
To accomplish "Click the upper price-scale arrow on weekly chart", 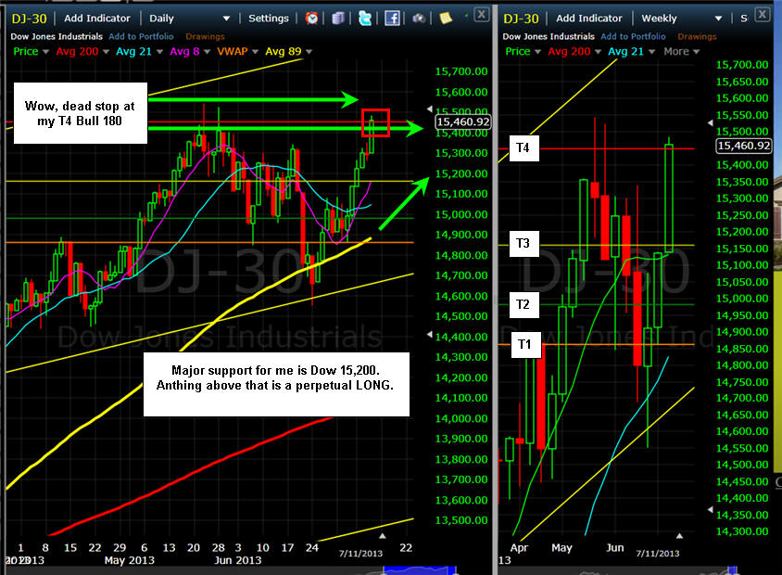I will click(x=711, y=122).
